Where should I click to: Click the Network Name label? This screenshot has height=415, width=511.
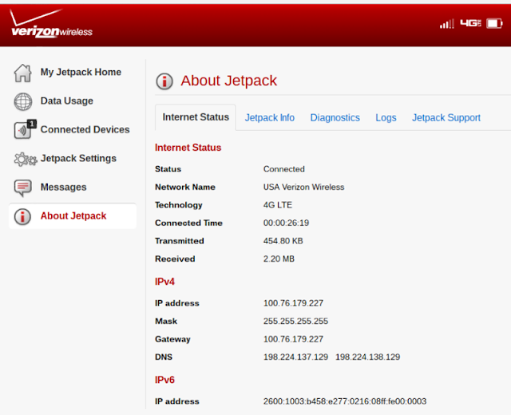(185, 187)
